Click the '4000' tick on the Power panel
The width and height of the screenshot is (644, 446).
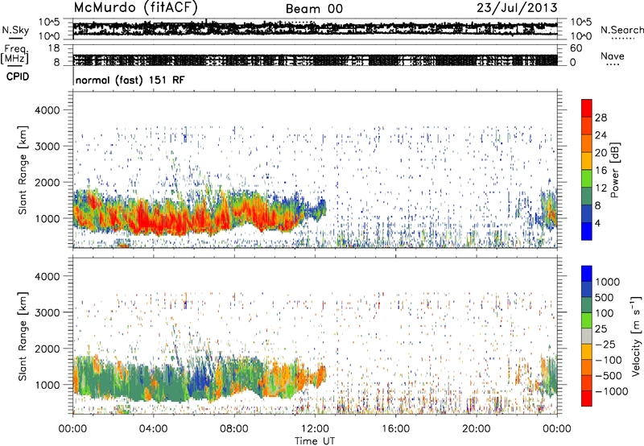47,110
